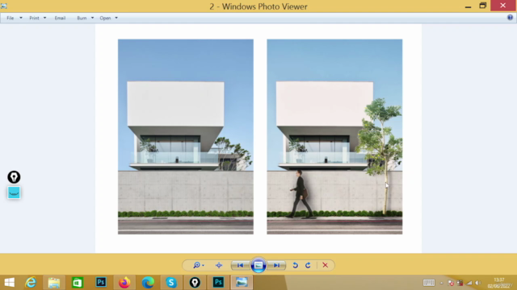Image resolution: width=517 pixels, height=290 pixels.
Task: Close the Windows Photo Viewer window
Action: point(502,6)
